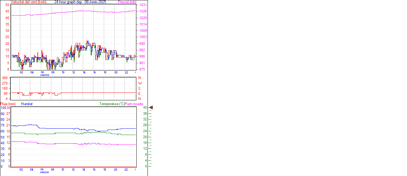This screenshot has height=176, width=407.
Task: Click the 360 degree axis value
Action: [5, 78]
